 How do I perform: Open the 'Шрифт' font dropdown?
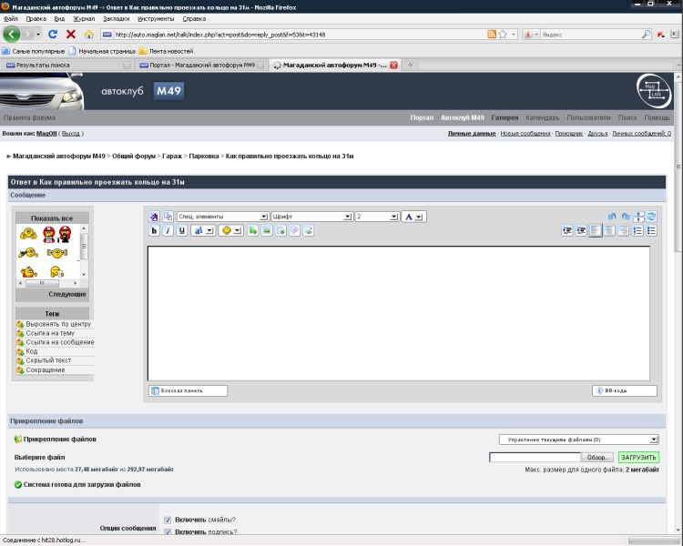click(x=311, y=217)
